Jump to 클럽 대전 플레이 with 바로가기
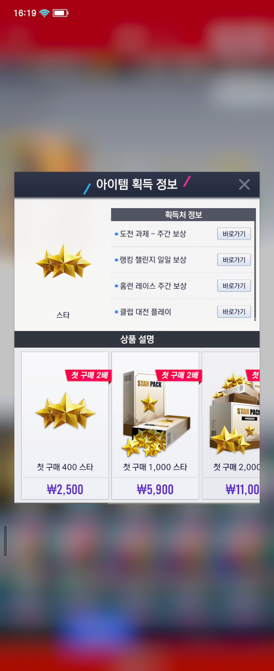This screenshot has height=671, width=274. coord(234,312)
